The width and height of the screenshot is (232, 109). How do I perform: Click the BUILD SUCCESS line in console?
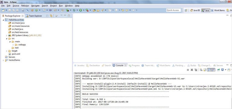90,94
